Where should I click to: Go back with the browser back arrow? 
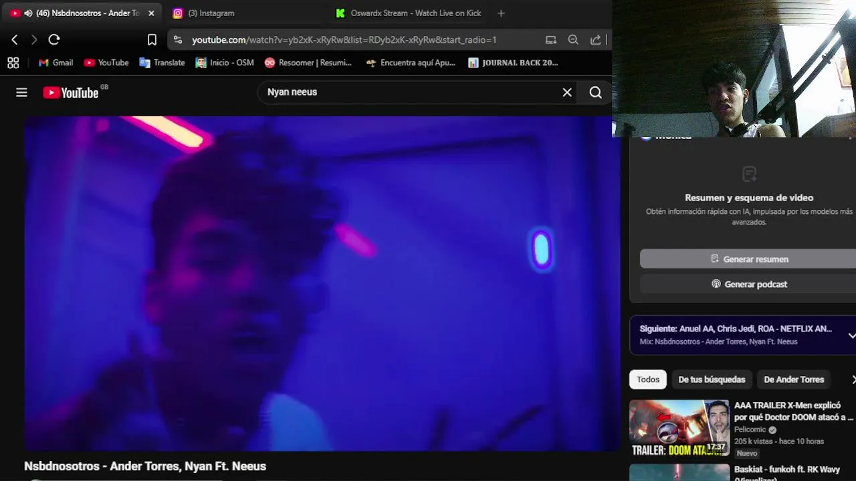click(15, 39)
